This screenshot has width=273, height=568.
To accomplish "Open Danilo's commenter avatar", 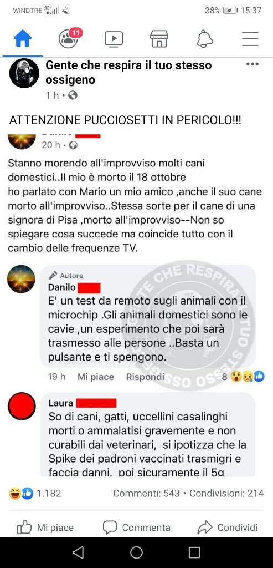I will click(22, 279).
